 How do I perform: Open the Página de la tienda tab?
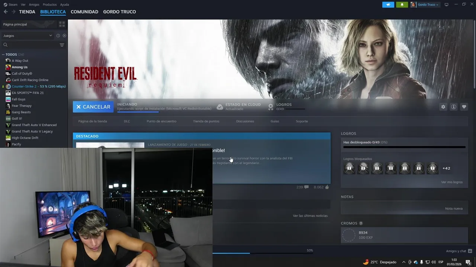(x=93, y=121)
